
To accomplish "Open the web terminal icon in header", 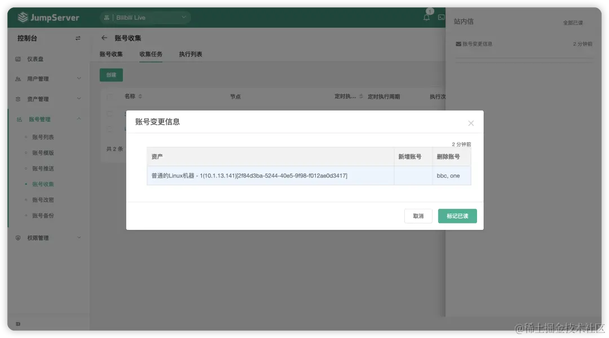I will pyautogui.click(x=441, y=17).
